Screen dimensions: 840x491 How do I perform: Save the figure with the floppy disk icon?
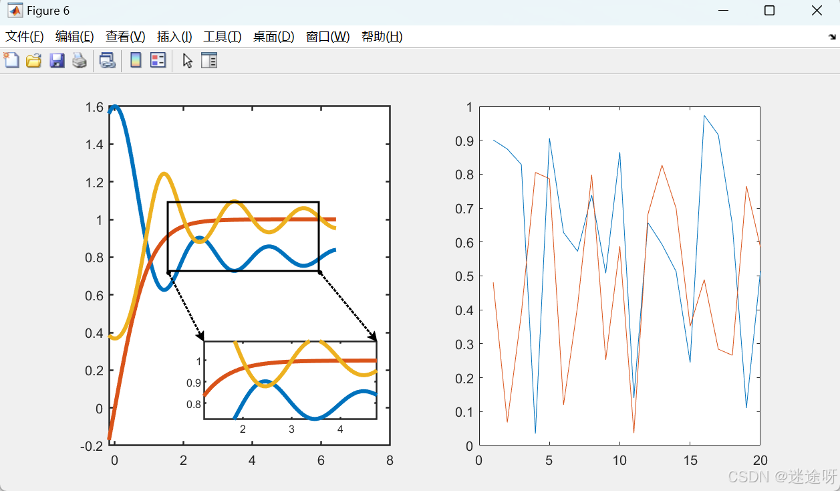tap(56, 61)
